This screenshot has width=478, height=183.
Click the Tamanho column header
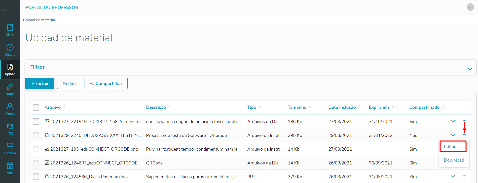[297, 107]
